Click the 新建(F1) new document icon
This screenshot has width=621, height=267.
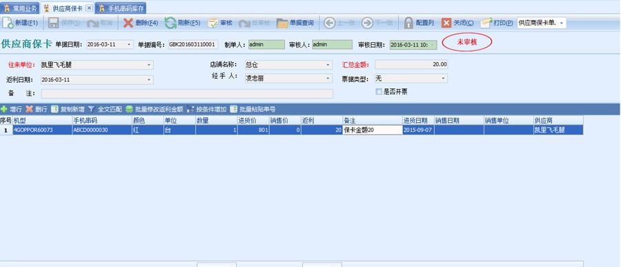[x=8, y=23]
